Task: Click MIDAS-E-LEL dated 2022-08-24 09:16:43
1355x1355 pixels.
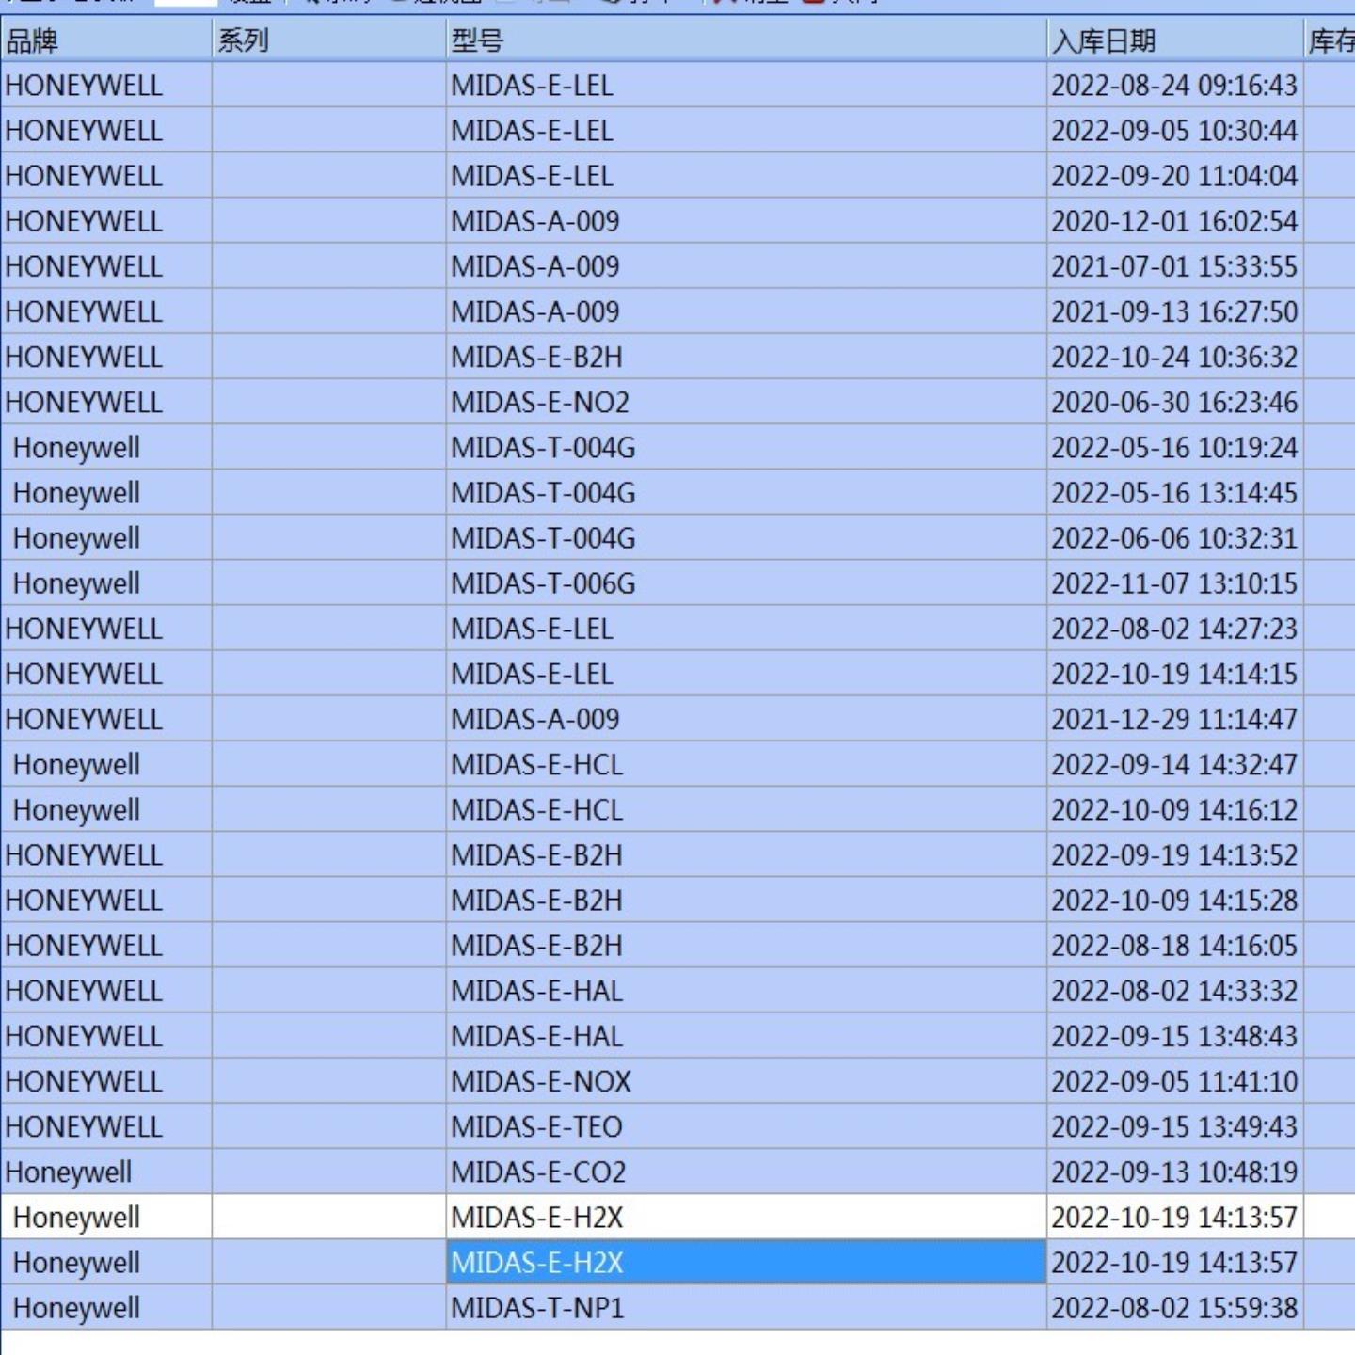Action: click(x=746, y=86)
